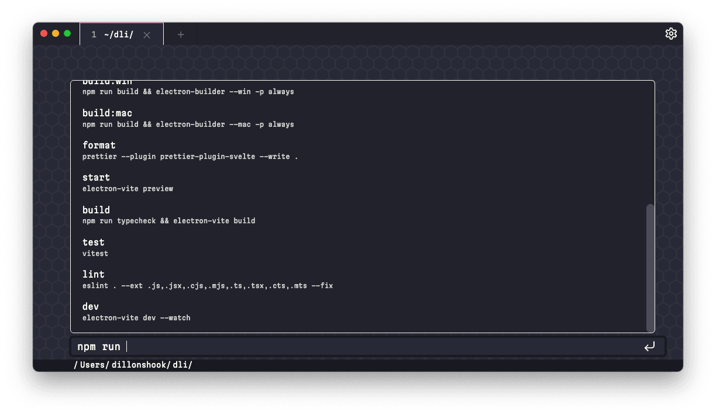Click the /Users/dillonshook/dli/ path text
This screenshot has width=716, height=415.
(133, 364)
